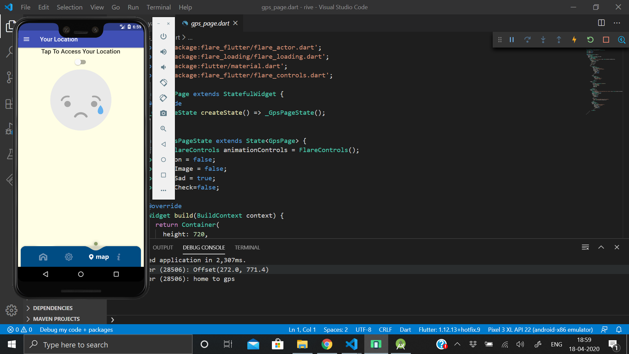The image size is (629, 354).
Task: Open the Run menu
Action: (x=133, y=7)
